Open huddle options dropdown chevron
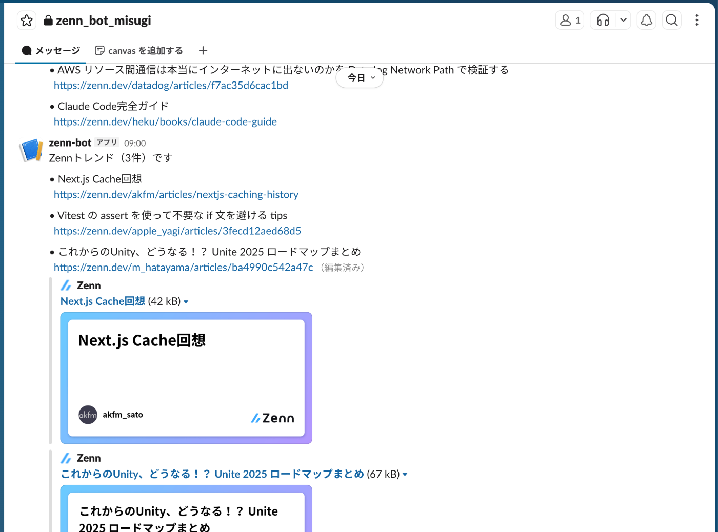Screen dimensions: 718x532 pyautogui.click(x=623, y=21)
